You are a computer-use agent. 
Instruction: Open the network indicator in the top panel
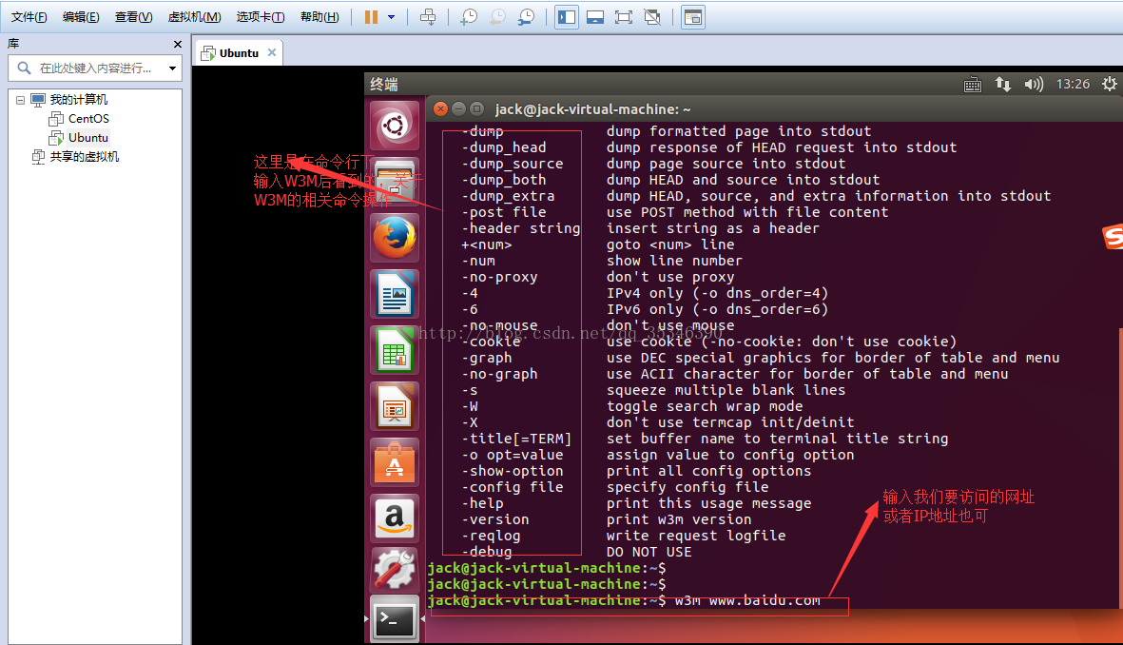click(1002, 85)
